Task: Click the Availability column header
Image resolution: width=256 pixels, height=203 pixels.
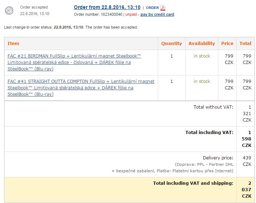Action: tap(202, 43)
